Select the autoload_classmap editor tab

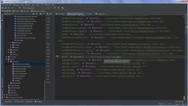pos(76,14)
